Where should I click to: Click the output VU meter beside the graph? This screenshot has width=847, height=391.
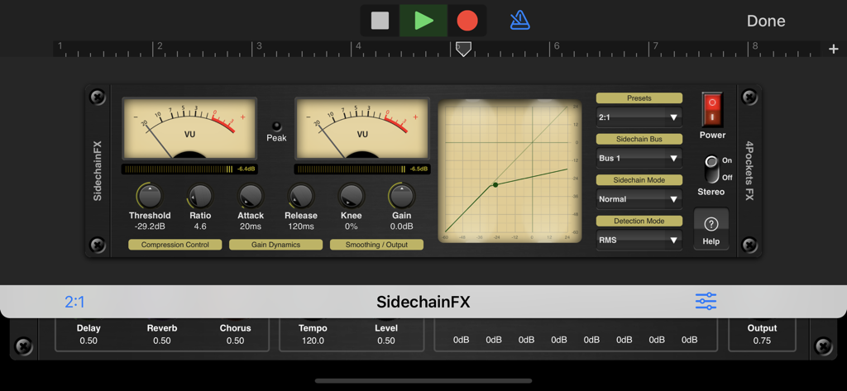point(362,128)
